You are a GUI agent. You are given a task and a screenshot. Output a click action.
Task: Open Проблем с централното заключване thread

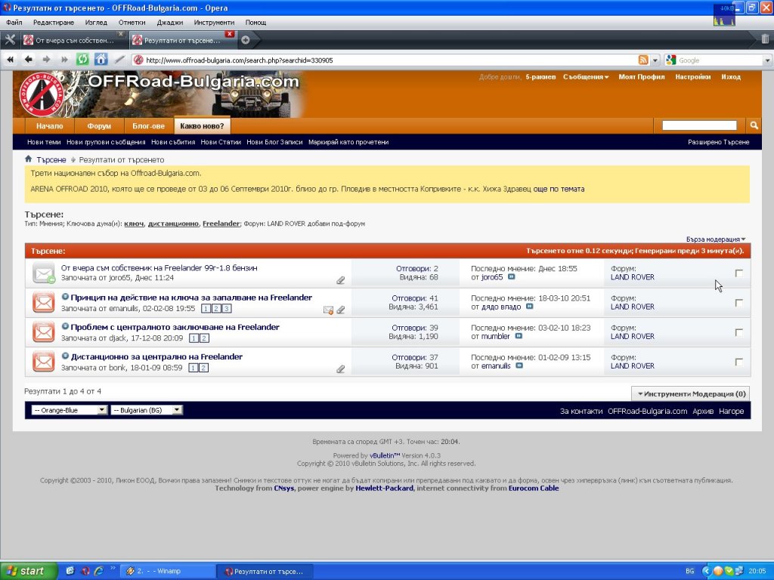pos(175,327)
